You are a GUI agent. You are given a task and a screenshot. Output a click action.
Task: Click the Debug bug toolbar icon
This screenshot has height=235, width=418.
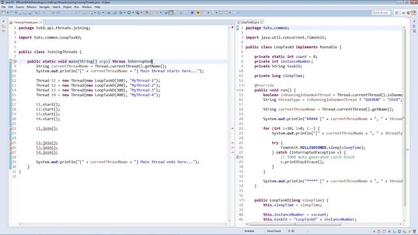[x=121, y=12]
